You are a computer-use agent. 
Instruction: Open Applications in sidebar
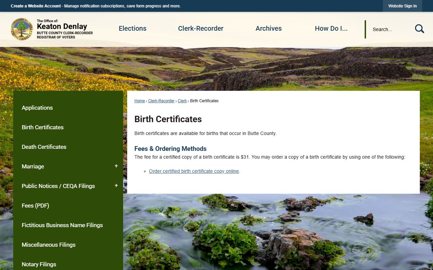click(37, 108)
